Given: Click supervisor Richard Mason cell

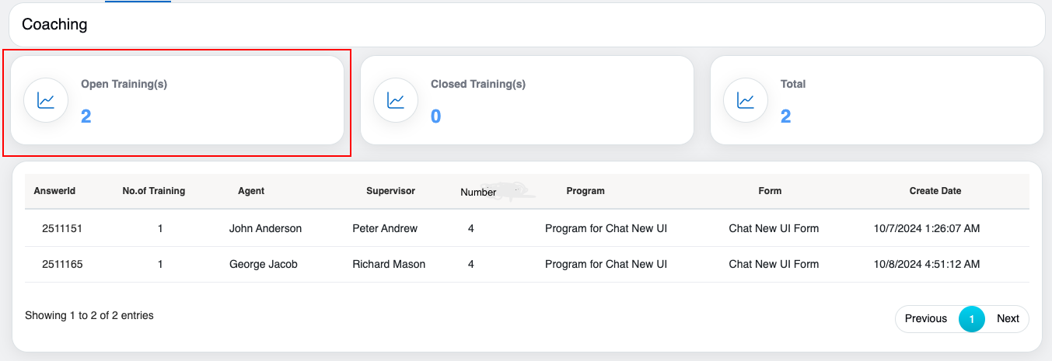Looking at the screenshot, I should click(389, 264).
